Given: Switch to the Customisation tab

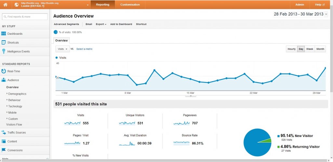Looking at the screenshot, I should pos(130,5).
